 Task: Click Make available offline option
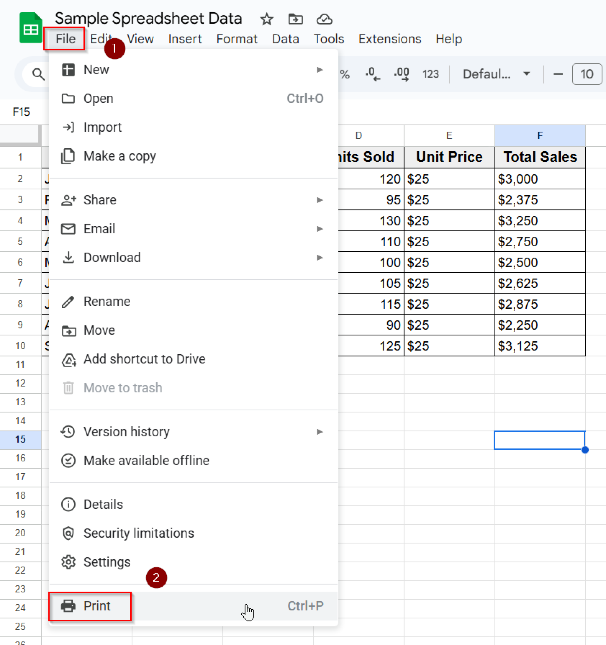point(146,460)
